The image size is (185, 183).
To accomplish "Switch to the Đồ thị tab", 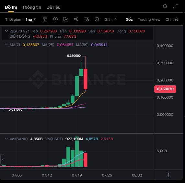I will tap(11, 7).
